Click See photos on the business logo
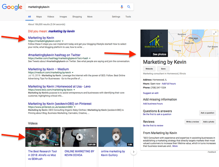The height and width of the screenshot is (167, 219). 160,54
